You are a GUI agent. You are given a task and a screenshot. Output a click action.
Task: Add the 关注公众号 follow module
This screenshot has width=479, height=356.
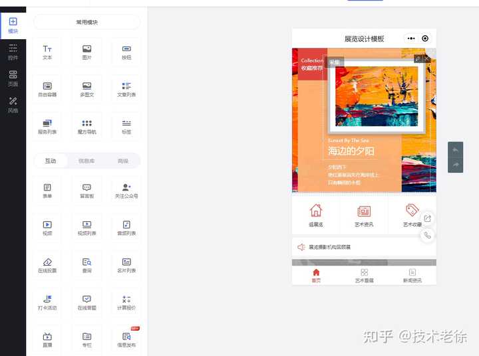126,191
